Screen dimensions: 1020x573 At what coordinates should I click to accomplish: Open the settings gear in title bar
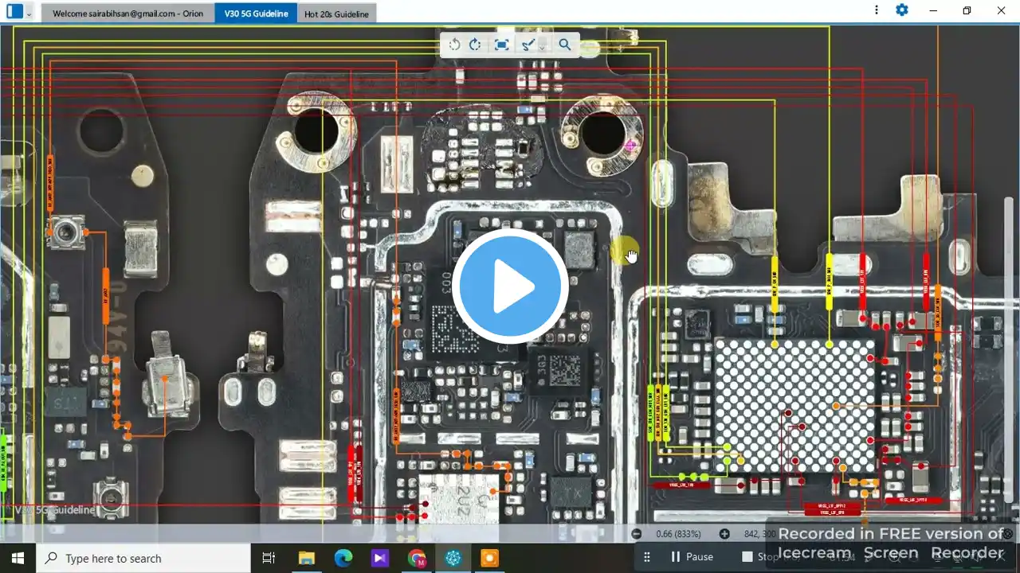901,10
